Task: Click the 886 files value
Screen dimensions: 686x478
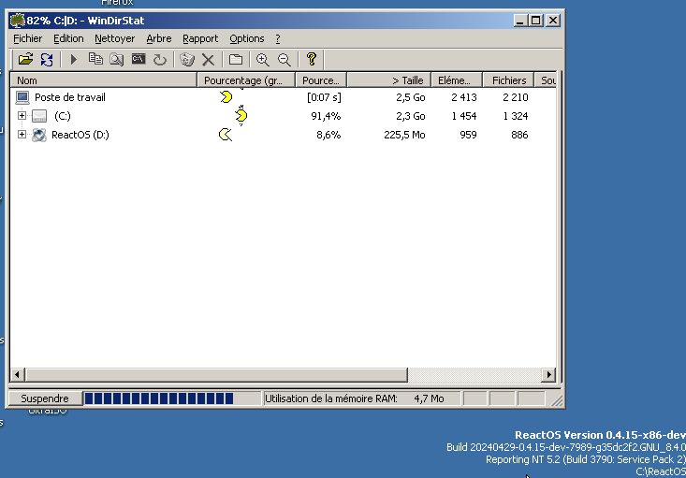Action: coord(519,135)
